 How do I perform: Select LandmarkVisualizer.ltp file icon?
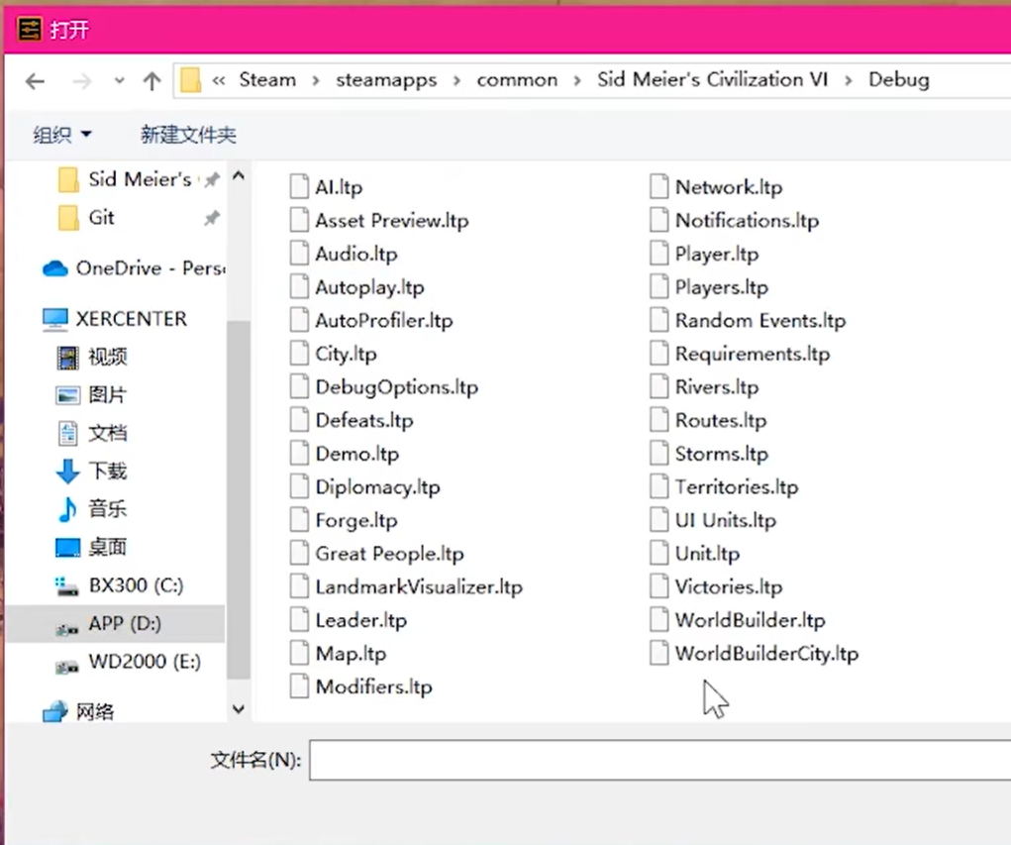point(299,586)
